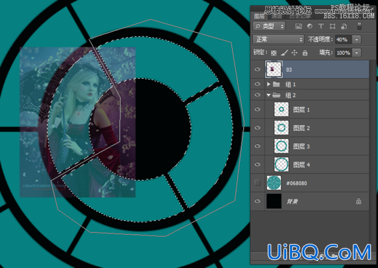Select layer name 图层 1
Image resolution: width=378 pixels, height=268 pixels.
(301, 110)
